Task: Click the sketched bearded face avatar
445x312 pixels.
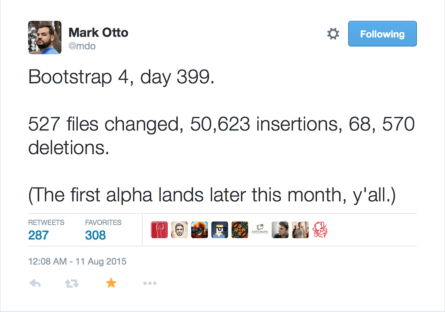Action: coord(179,230)
